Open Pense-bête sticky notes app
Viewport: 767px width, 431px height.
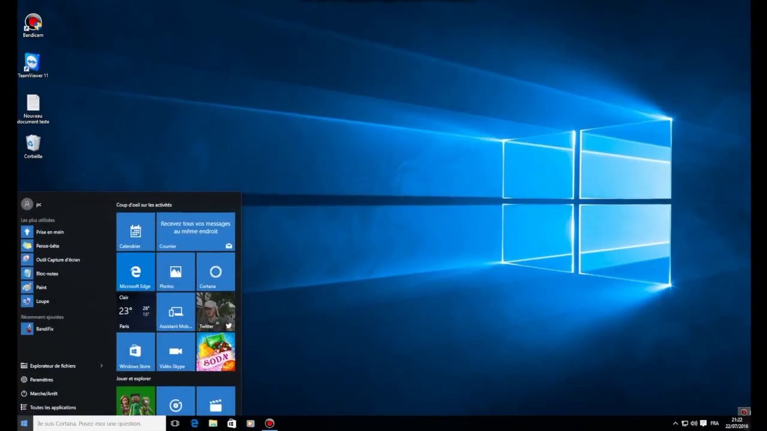coord(66,245)
